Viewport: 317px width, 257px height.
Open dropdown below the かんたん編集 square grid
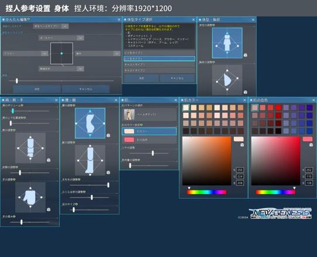click(61, 69)
